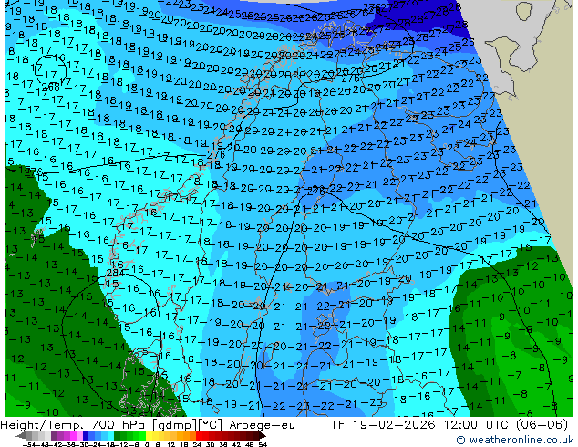The height and width of the screenshot is (447, 578).
Task: Click the 284 height contour label
Action: tap(115, 274)
